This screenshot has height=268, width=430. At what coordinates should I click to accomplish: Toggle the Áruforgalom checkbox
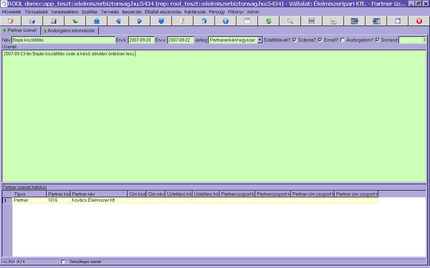pos(378,40)
